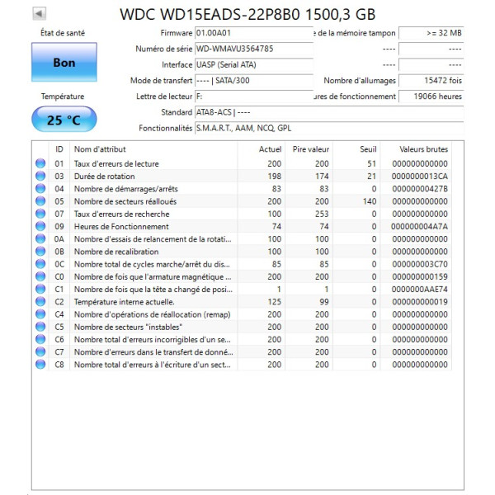Screen dimensions: 495x495
Task: Select the Nombre de démarrages/arrêts row
Action: click(242, 188)
